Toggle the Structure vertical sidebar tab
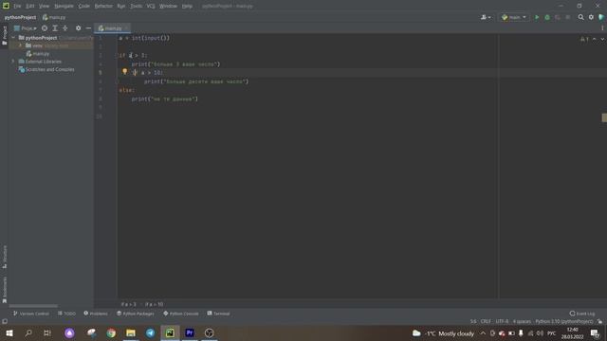 [x=5, y=257]
